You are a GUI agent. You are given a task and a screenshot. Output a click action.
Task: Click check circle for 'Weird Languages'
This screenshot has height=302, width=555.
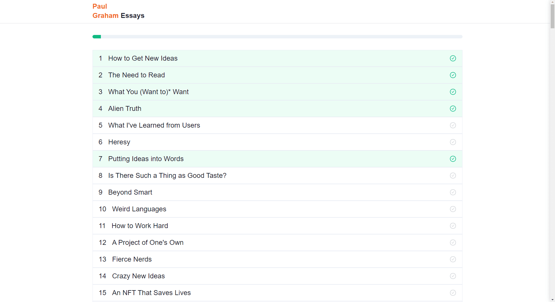[x=453, y=209]
